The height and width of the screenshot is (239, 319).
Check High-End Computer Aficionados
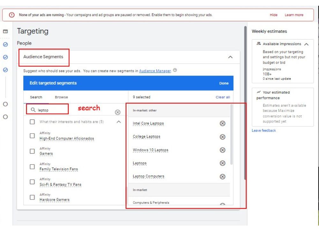[32, 136]
